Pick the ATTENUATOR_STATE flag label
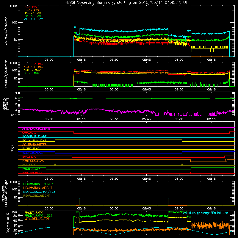 tap(36, 129)
